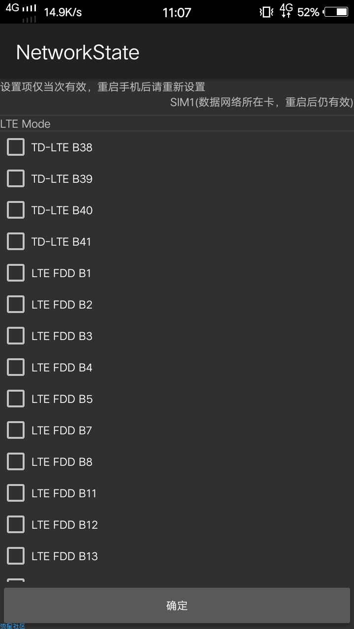Tick the LTE FDD B4 box

[x=16, y=367]
